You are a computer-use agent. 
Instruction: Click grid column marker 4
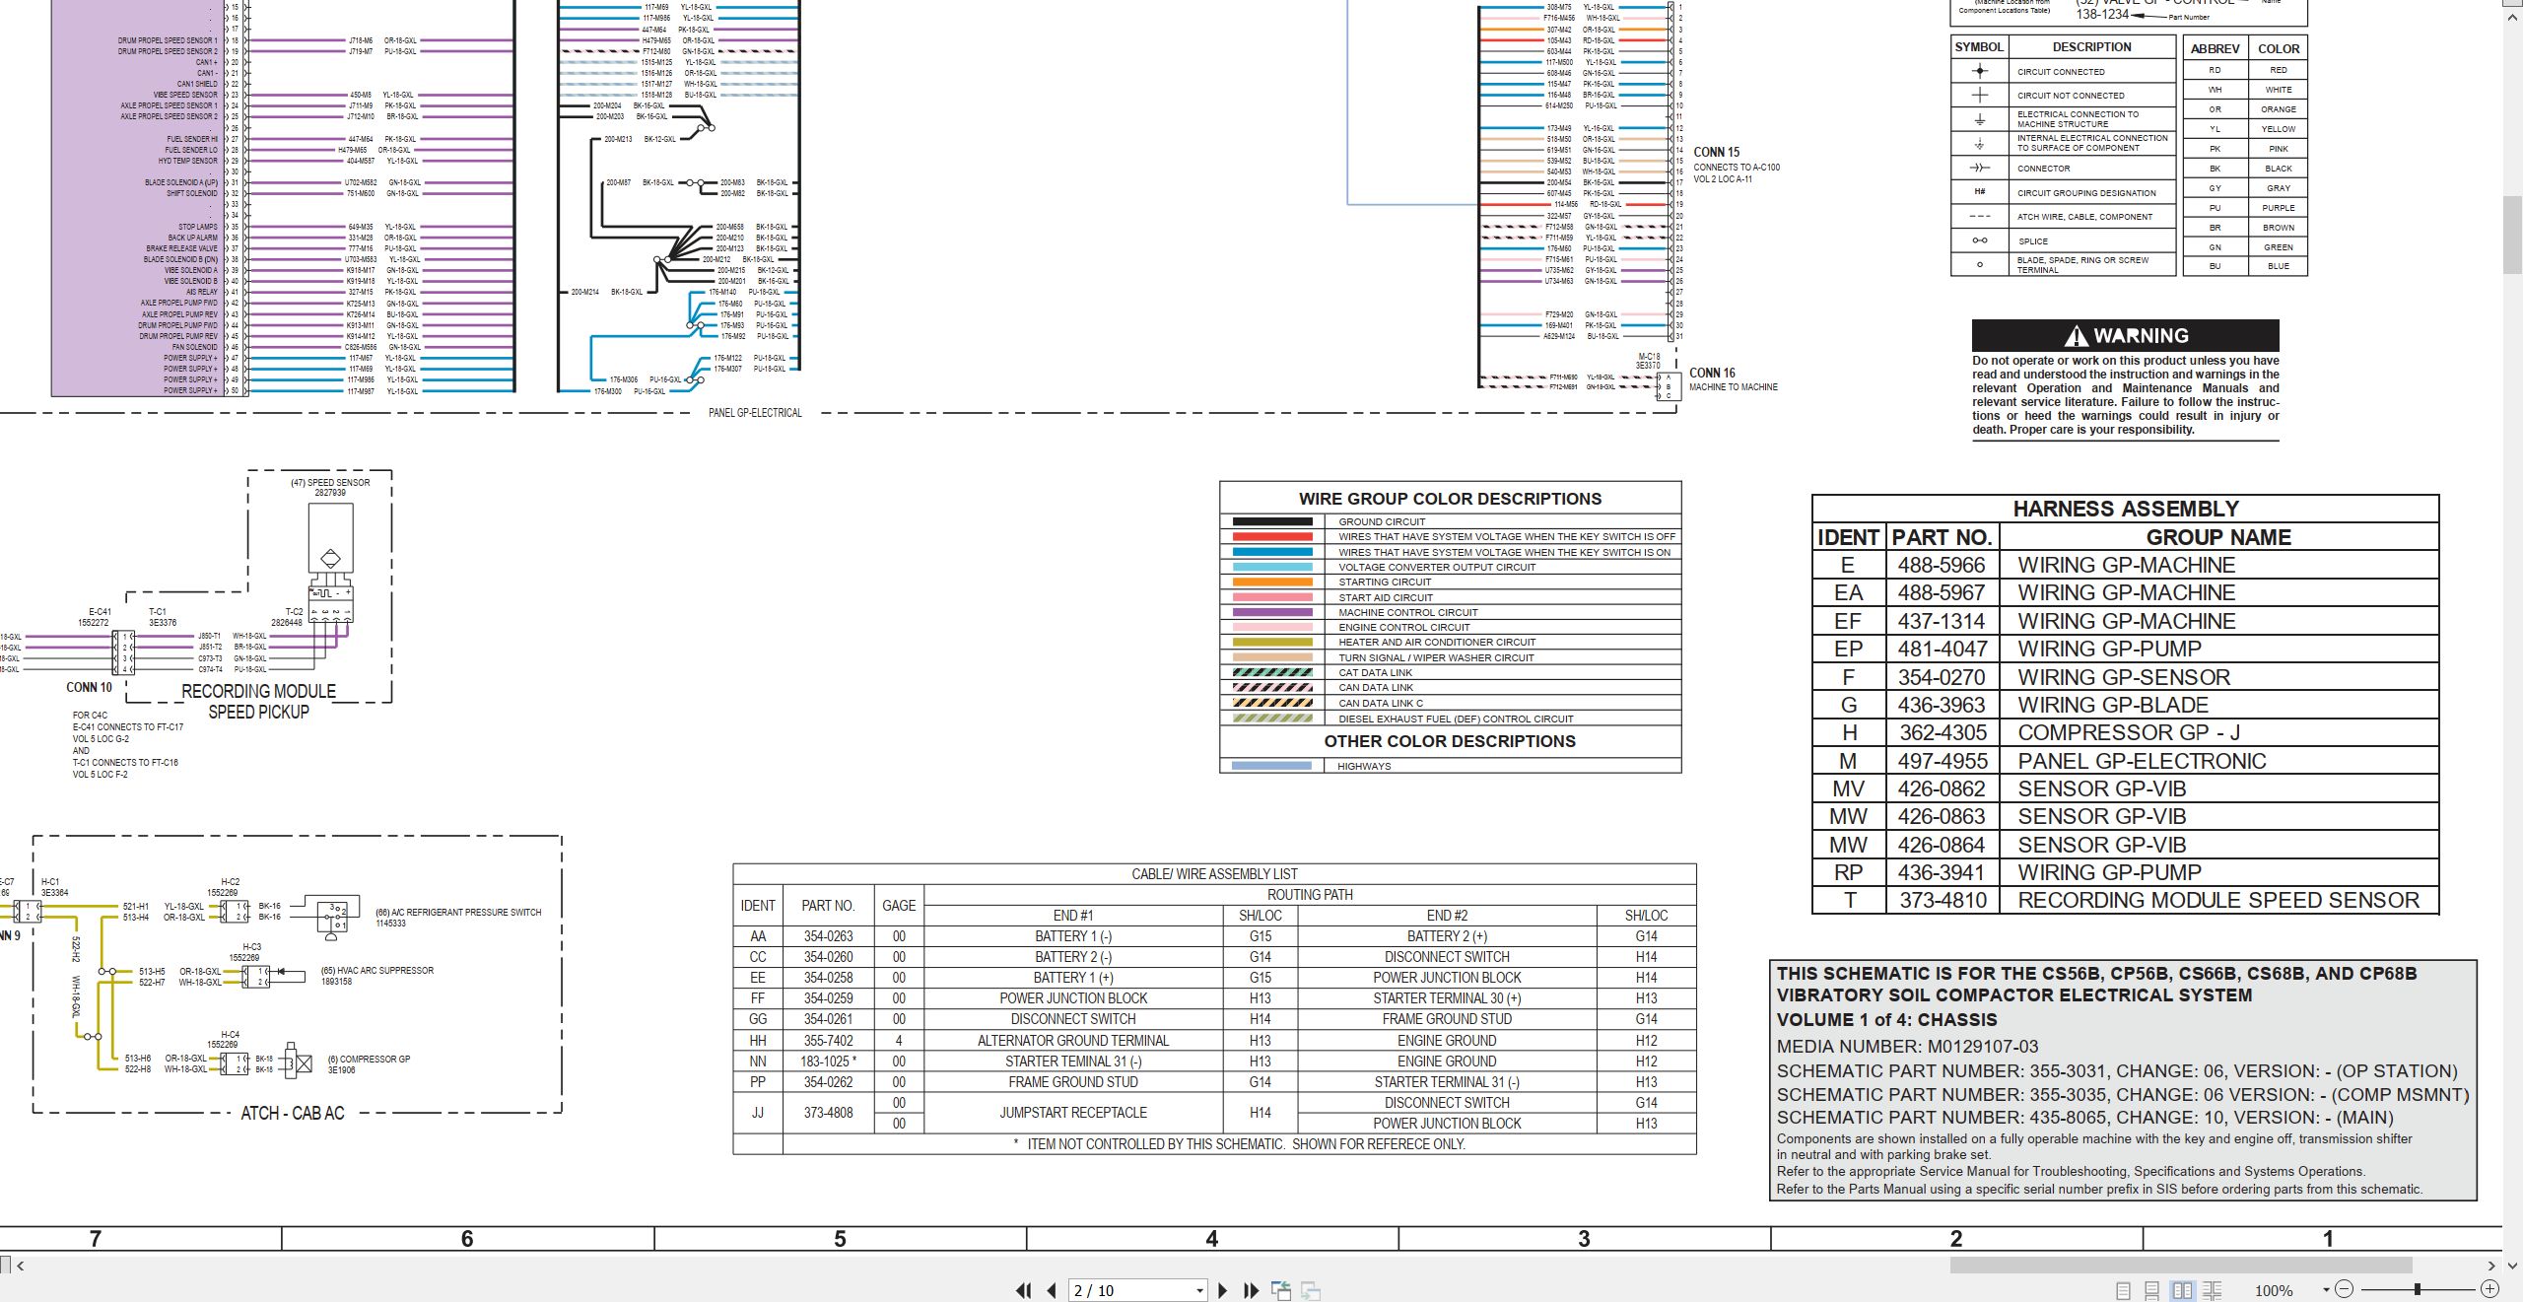coord(1212,1239)
